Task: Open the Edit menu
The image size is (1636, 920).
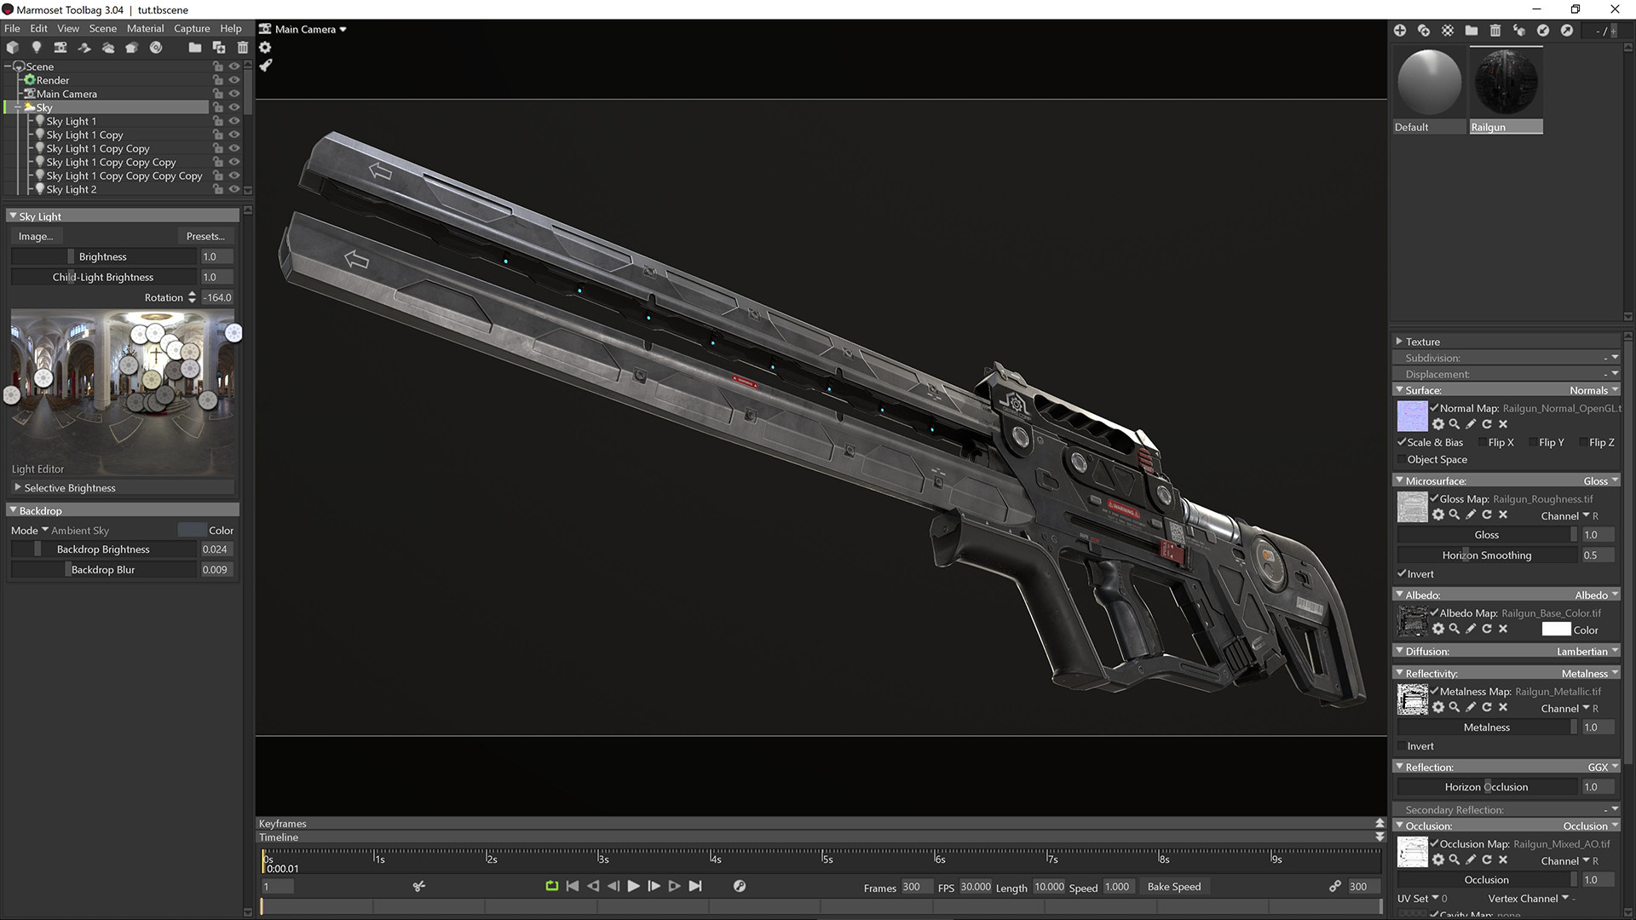Action: point(39,28)
